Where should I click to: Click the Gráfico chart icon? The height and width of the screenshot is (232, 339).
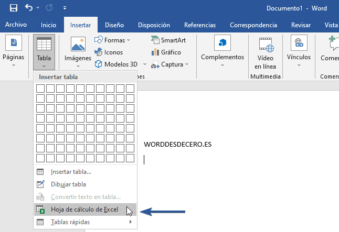(155, 52)
